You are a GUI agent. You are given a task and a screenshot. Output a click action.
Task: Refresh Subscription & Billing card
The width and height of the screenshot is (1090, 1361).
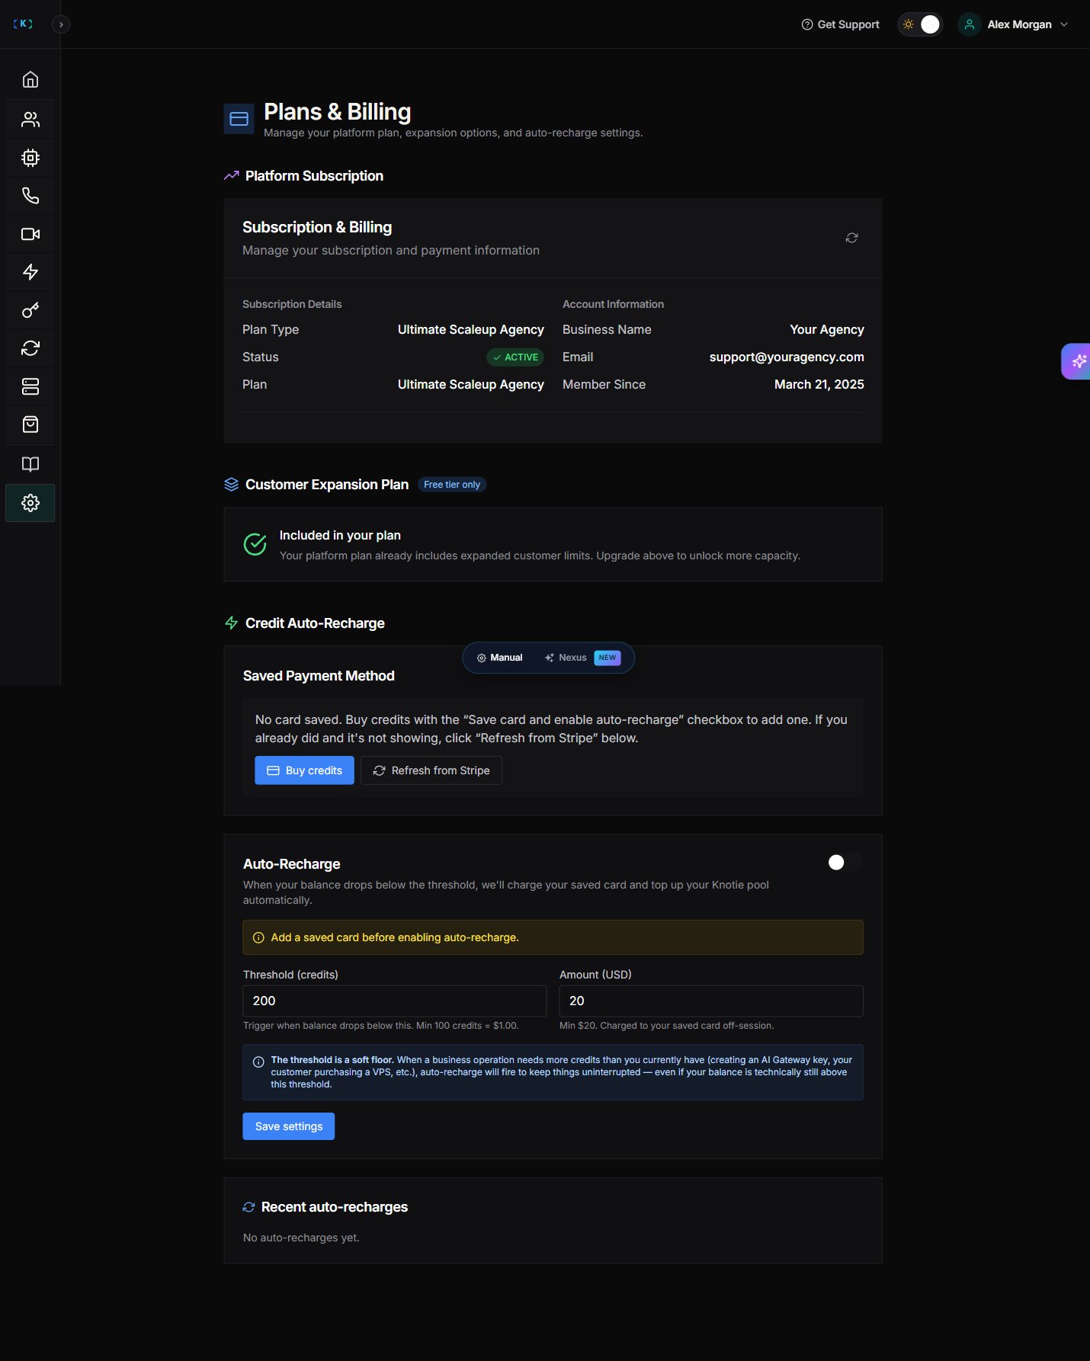pyautogui.click(x=851, y=238)
